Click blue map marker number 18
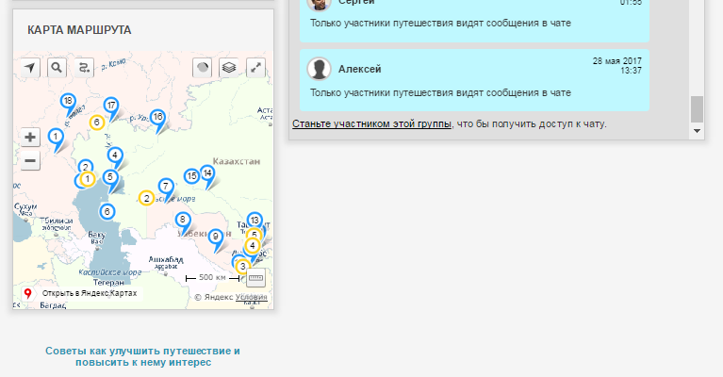 pos(67,101)
